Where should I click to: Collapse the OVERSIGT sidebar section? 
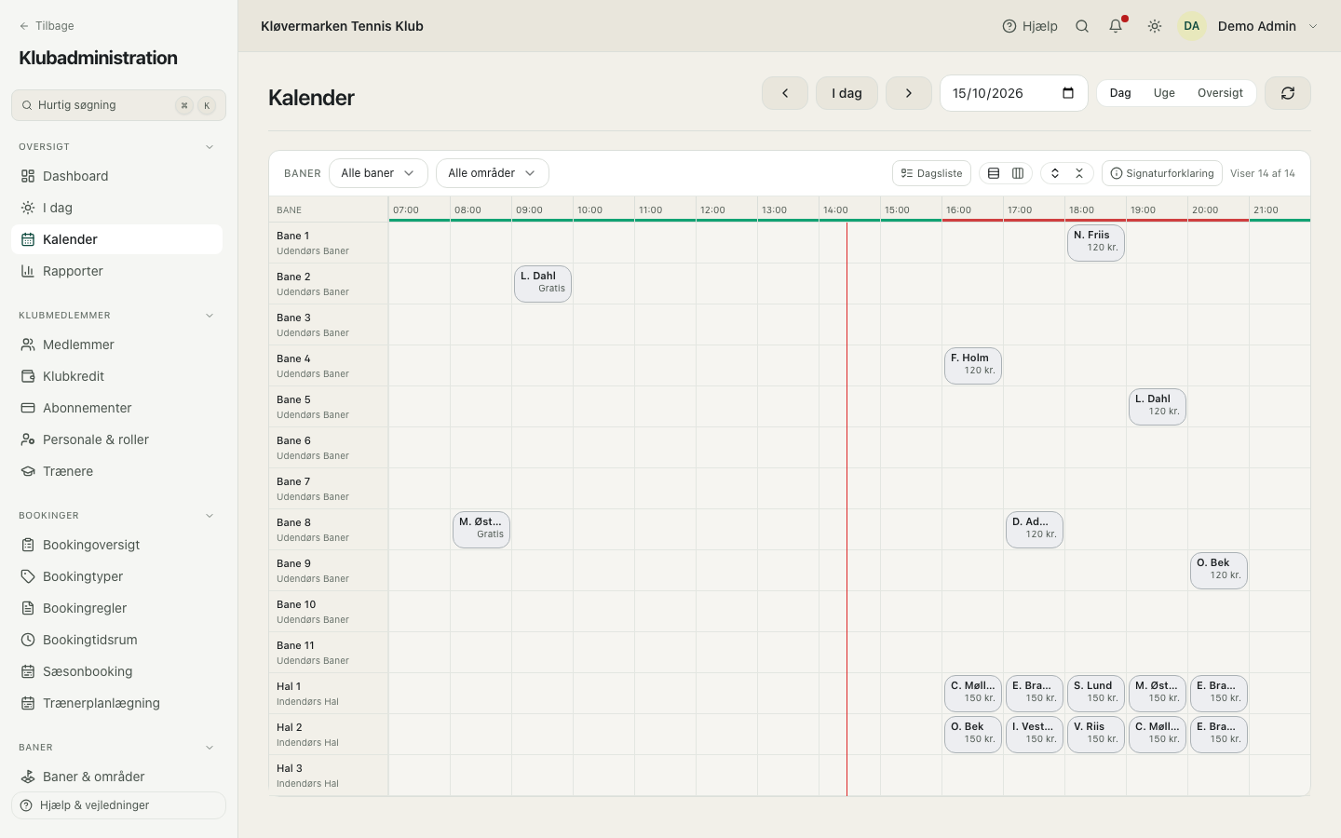tap(210, 147)
